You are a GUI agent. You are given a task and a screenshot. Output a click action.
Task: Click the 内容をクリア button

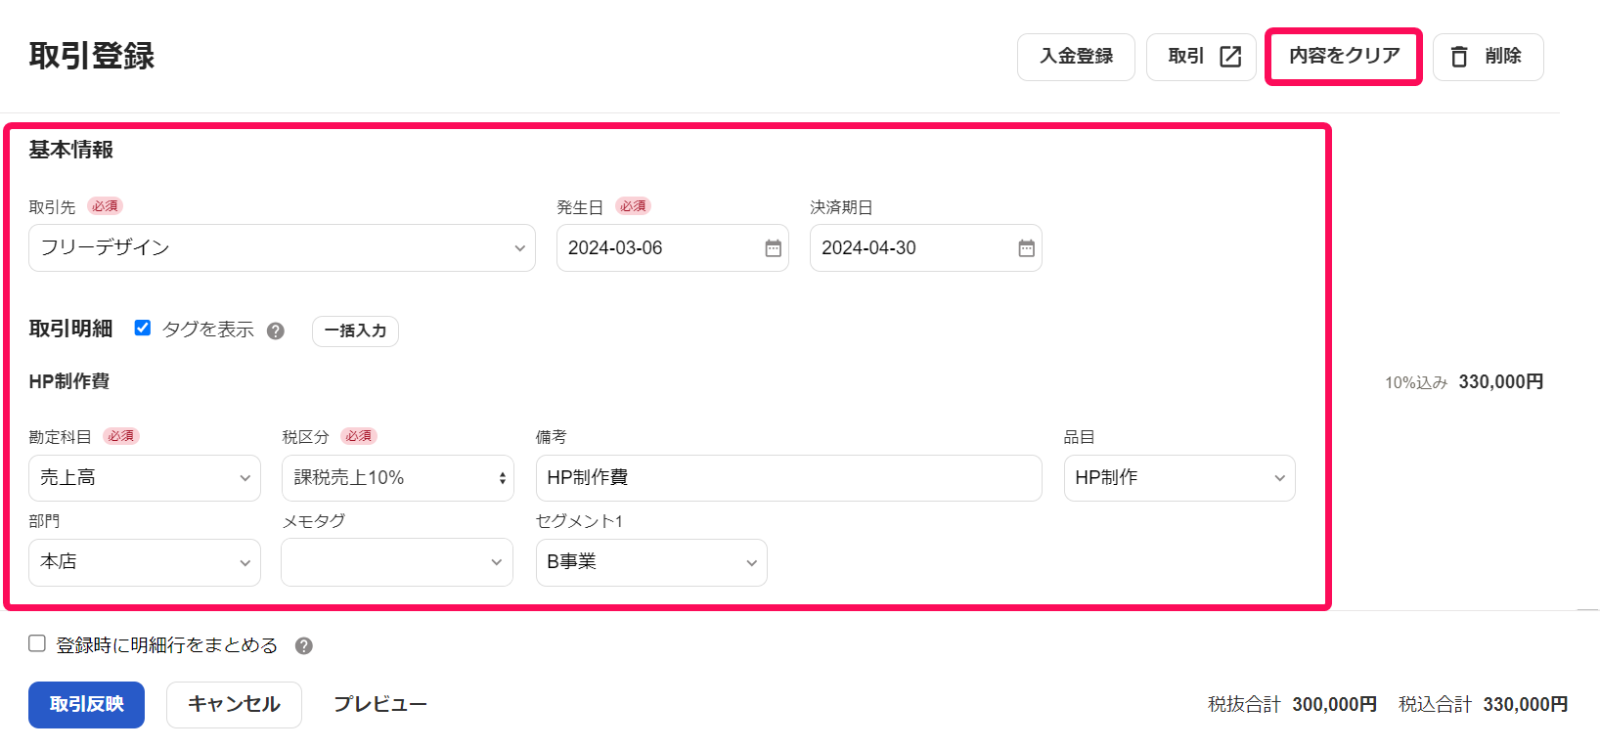pyautogui.click(x=1344, y=57)
